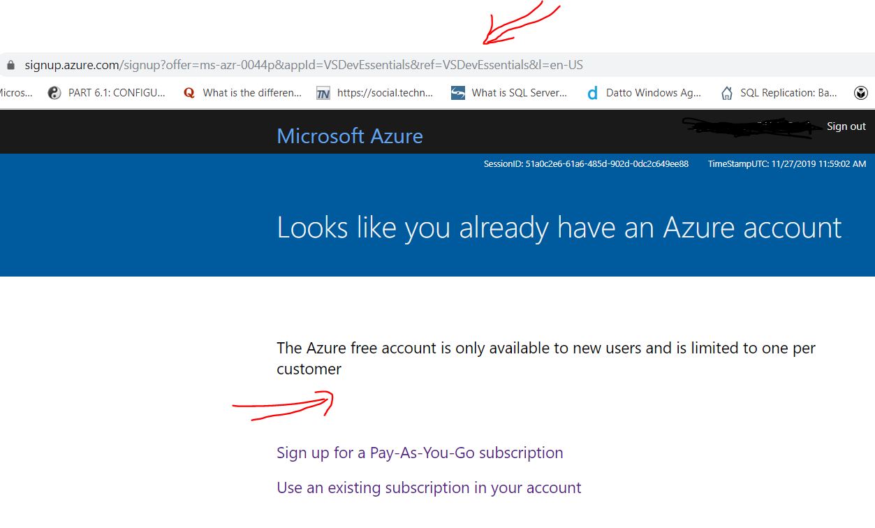Click the blue d Datto bookmark icon
This screenshot has height=528, width=875.
click(x=592, y=93)
